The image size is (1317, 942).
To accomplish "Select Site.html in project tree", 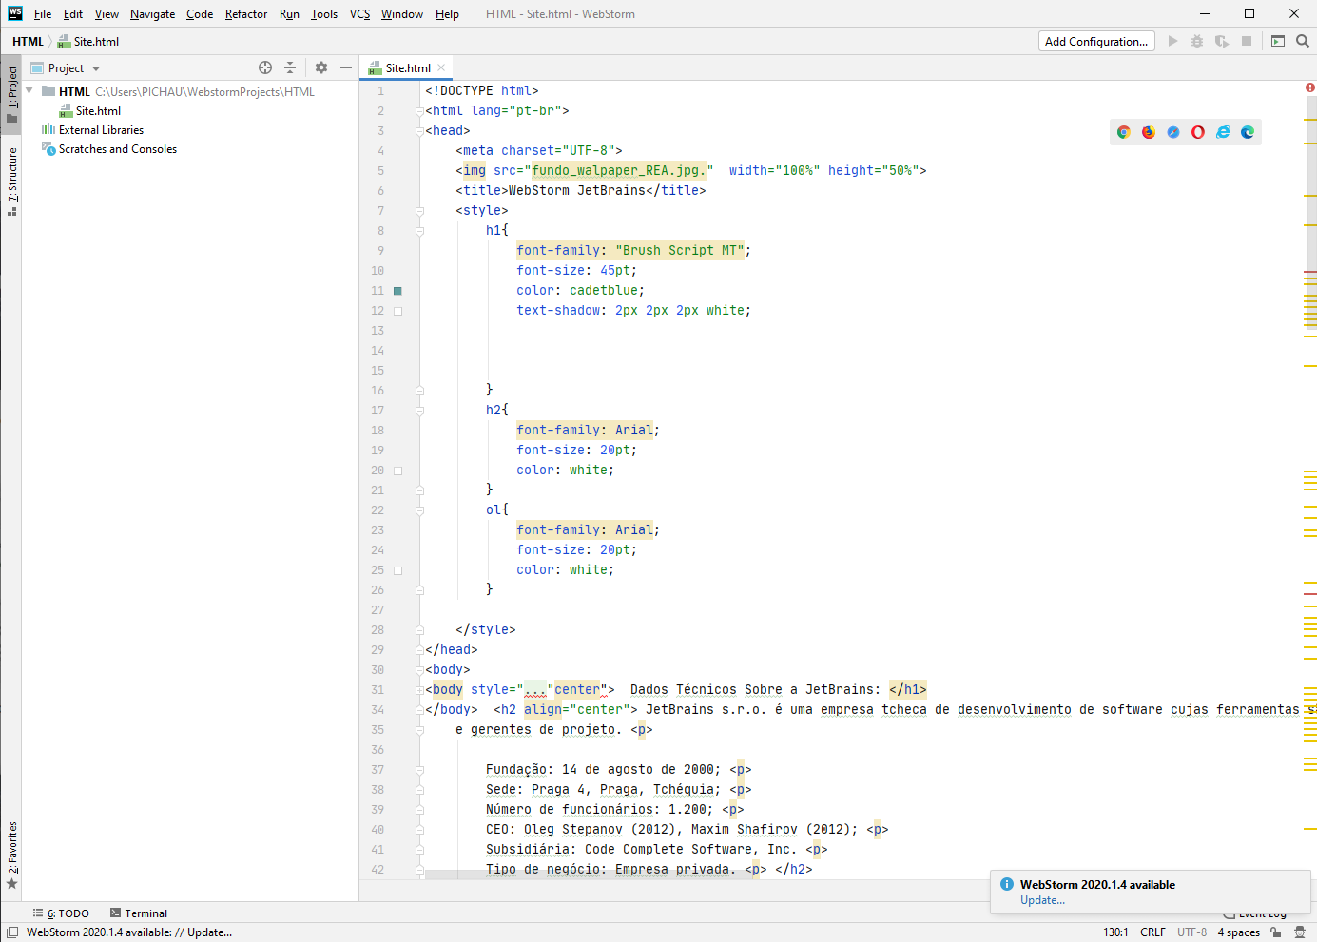I will [90, 111].
